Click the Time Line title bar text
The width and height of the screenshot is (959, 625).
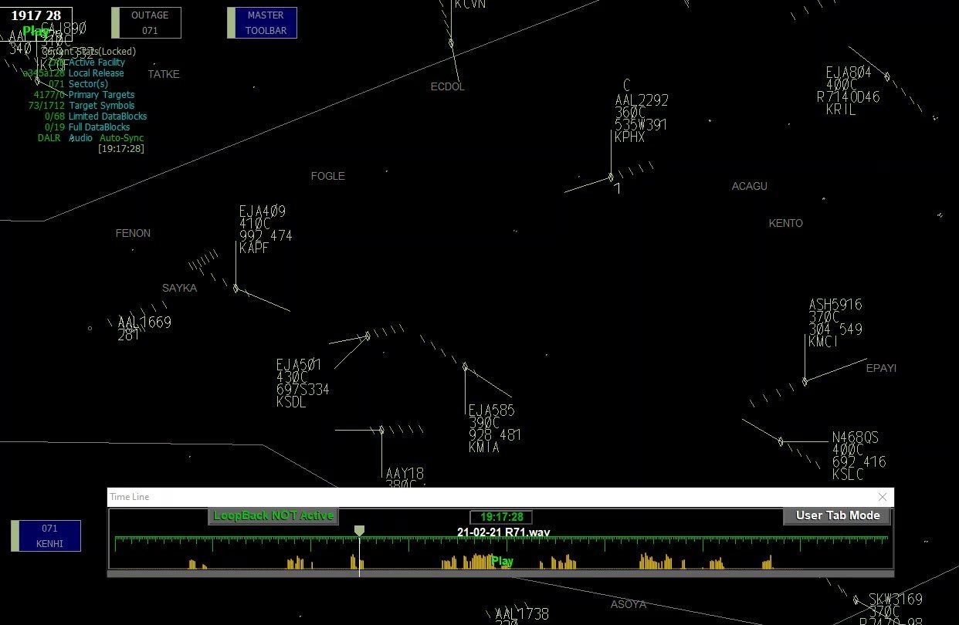coord(130,497)
